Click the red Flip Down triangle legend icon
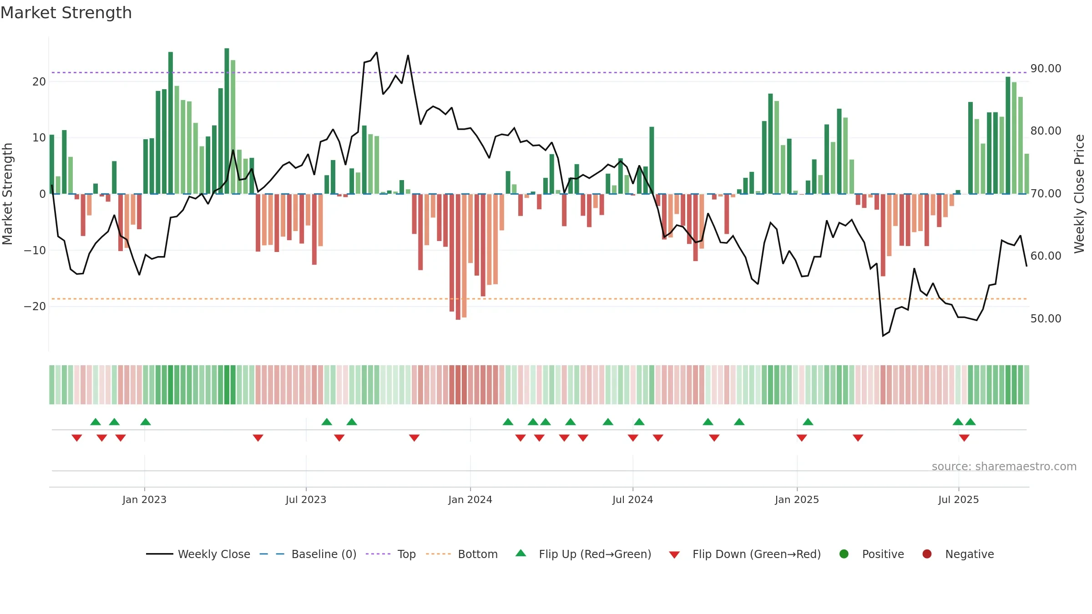Image resolution: width=1092 pixels, height=614 pixels. 675,555
